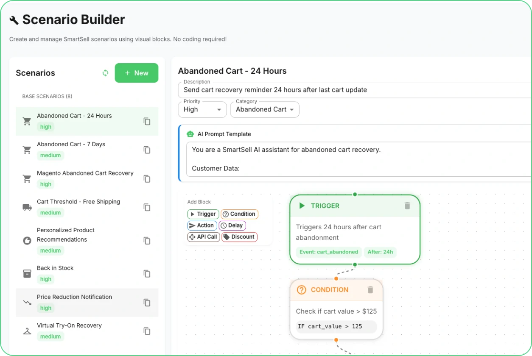Delete the CONDITION block via trash icon
The image size is (532, 356).
(x=370, y=290)
